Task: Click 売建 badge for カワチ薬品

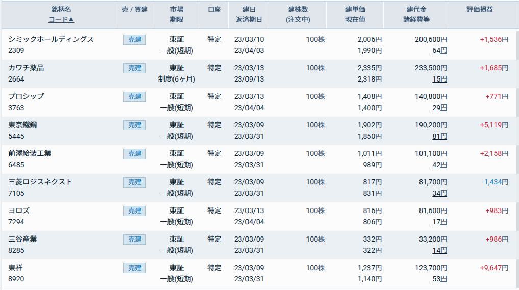Action: tap(135, 68)
